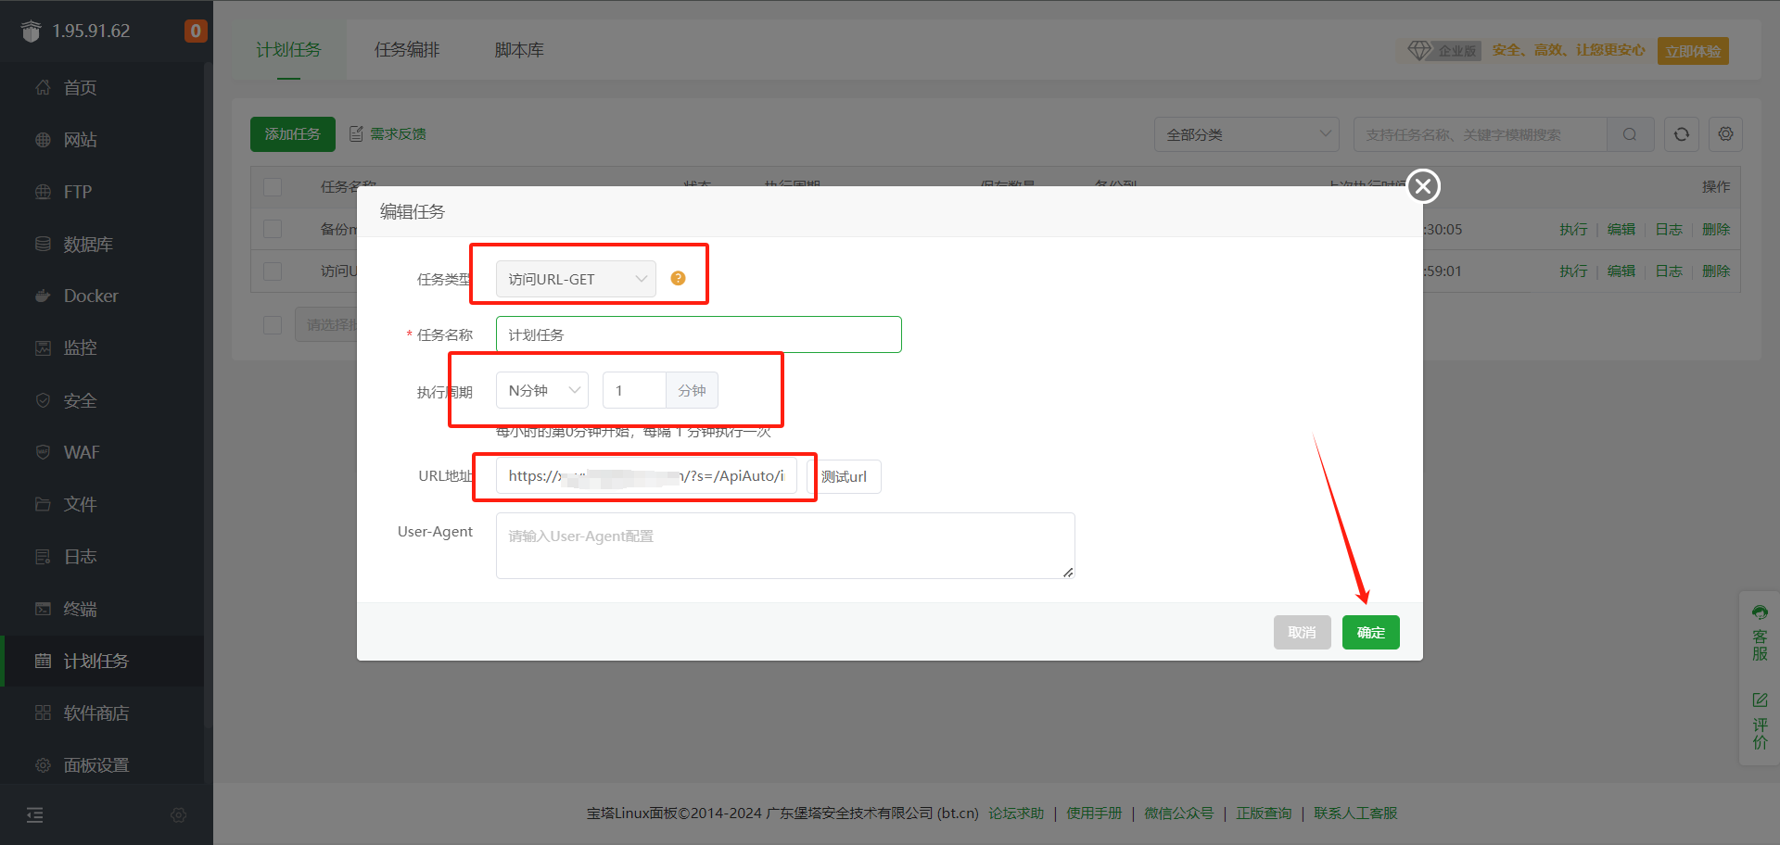This screenshot has width=1780, height=845.
Task: Click the refresh icon in the task toolbar
Action: pyautogui.click(x=1681, y=134)
